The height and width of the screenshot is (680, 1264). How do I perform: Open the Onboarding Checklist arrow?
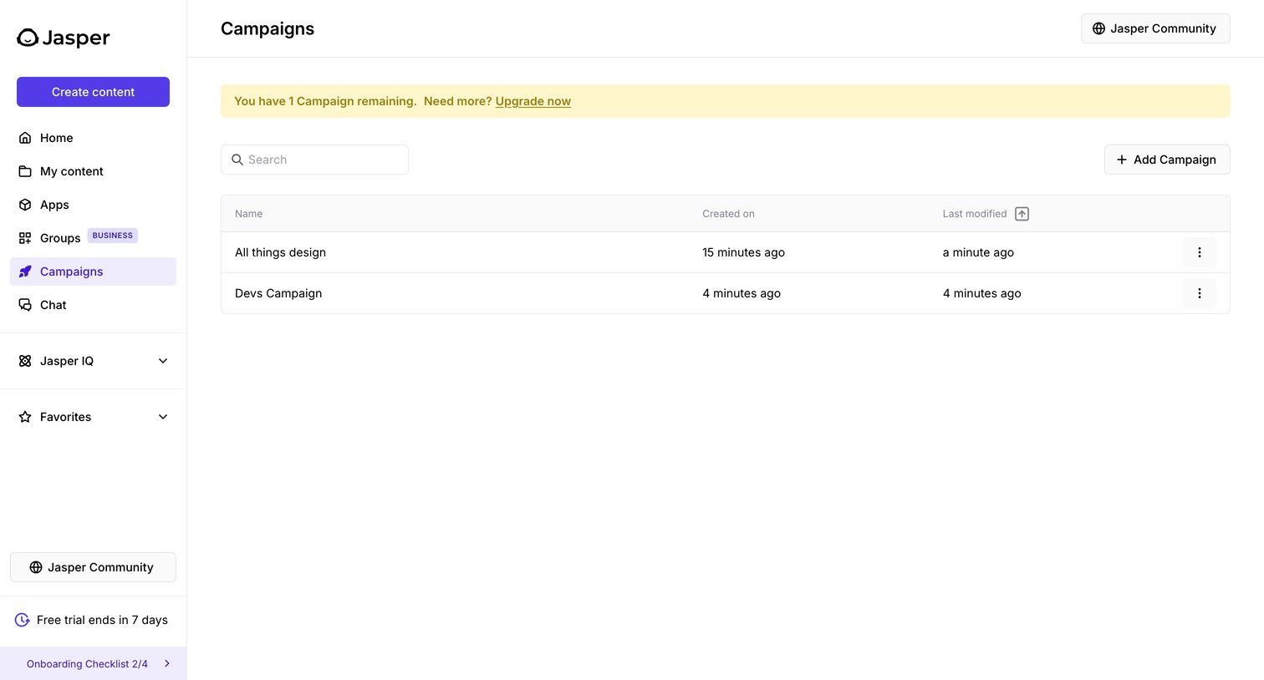[167, 663]
